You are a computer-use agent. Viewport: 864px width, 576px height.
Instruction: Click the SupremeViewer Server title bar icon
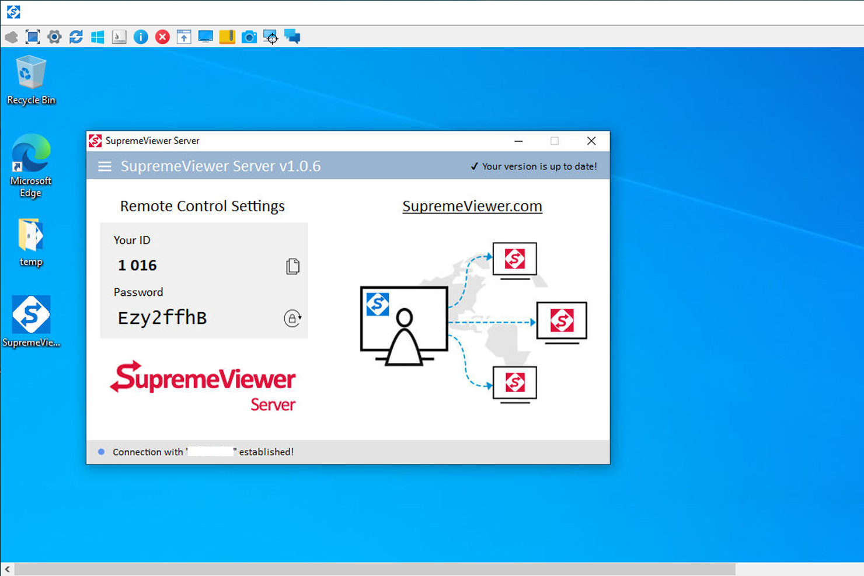pos(95,141)
